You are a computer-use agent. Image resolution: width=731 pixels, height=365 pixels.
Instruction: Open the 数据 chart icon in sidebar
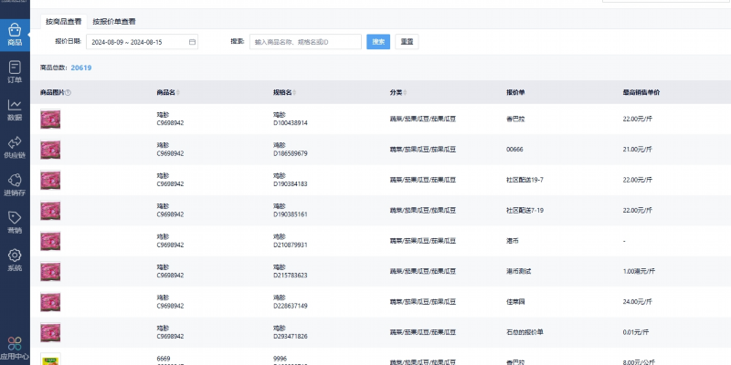[15, 109]
